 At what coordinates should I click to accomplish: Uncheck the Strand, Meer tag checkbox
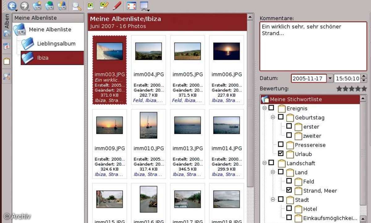[289, 190]
